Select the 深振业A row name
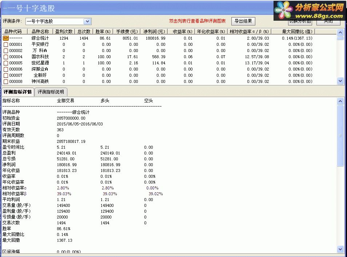The height and width of the screenshot is (257, 347). pos(40,69)
